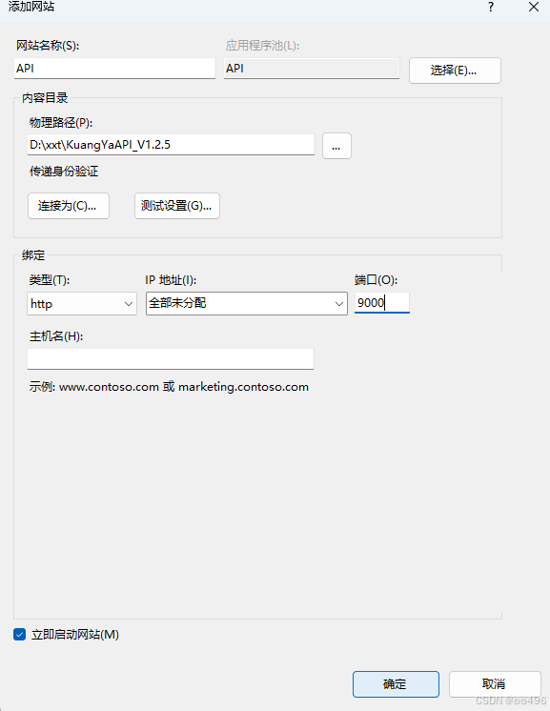550x711 pixels.
Task: Open the 连接为(C)... dialog
Action: 69,206
